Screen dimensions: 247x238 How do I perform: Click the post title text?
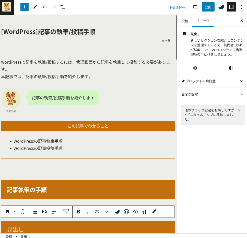[48, 32]
